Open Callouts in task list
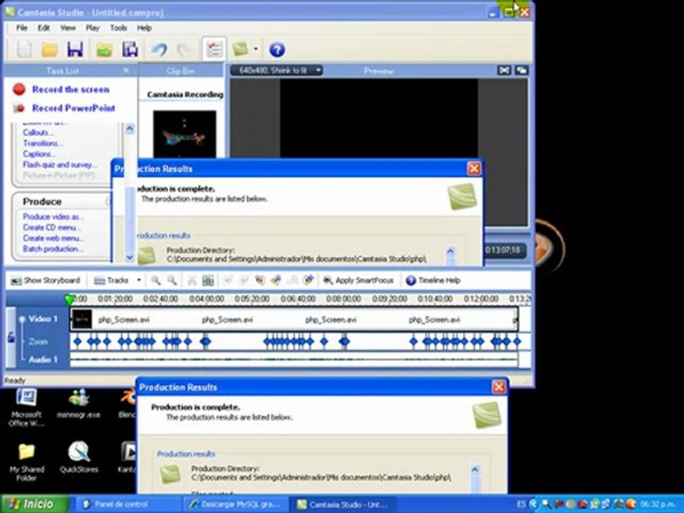This screenshot has height=513, width=684. (38, 133)
